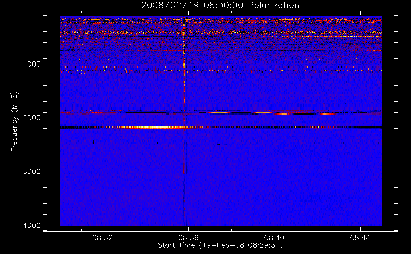The width and height of the screenshot is (411, 254).
Task: Select the 08:36 time tick label
Action: coord(188,238)
